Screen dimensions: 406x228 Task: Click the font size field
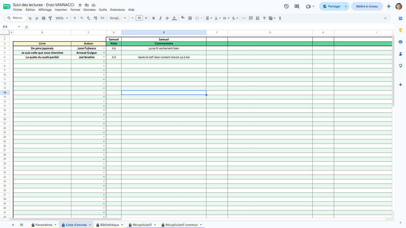[x=139, y=18]
